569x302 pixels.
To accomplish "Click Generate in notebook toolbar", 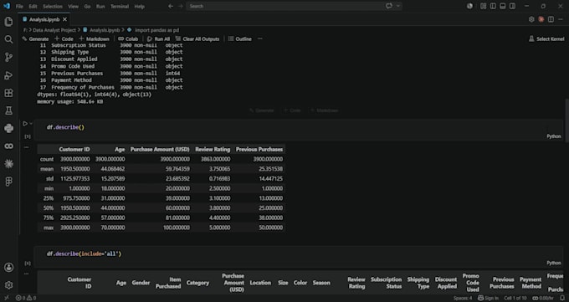I will click(x=35, y=38).
